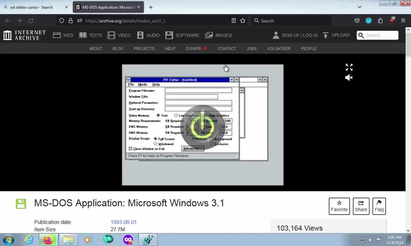The image size is (411, 246).
Task: Open the clock showing 5:00 AM
Action: click(395, 240)
